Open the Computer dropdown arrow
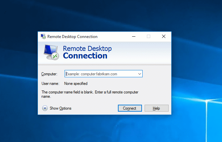 point(139,74)
